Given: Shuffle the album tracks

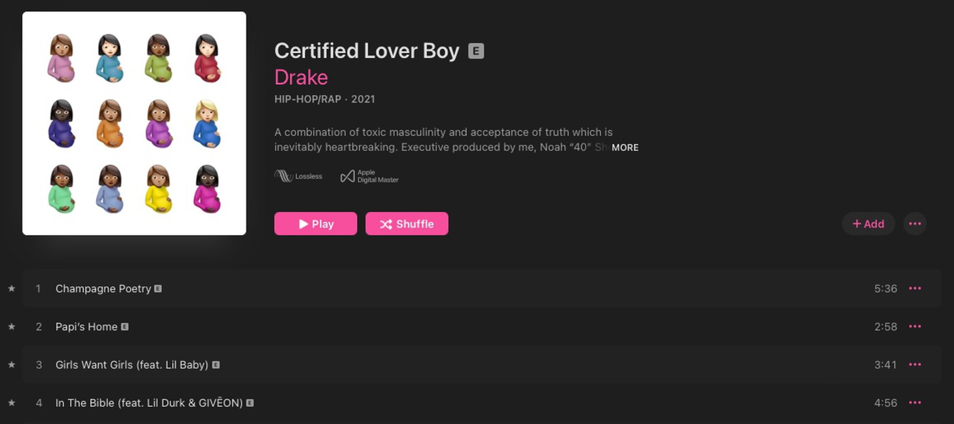Looking at the screenshot, I should [407, 224].
